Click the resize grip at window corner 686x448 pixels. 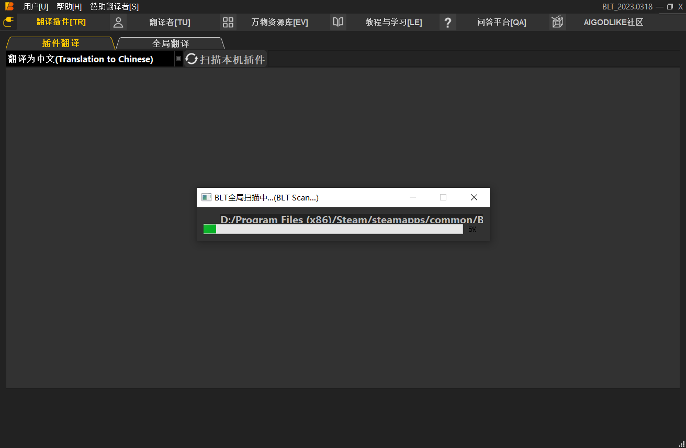681,443
